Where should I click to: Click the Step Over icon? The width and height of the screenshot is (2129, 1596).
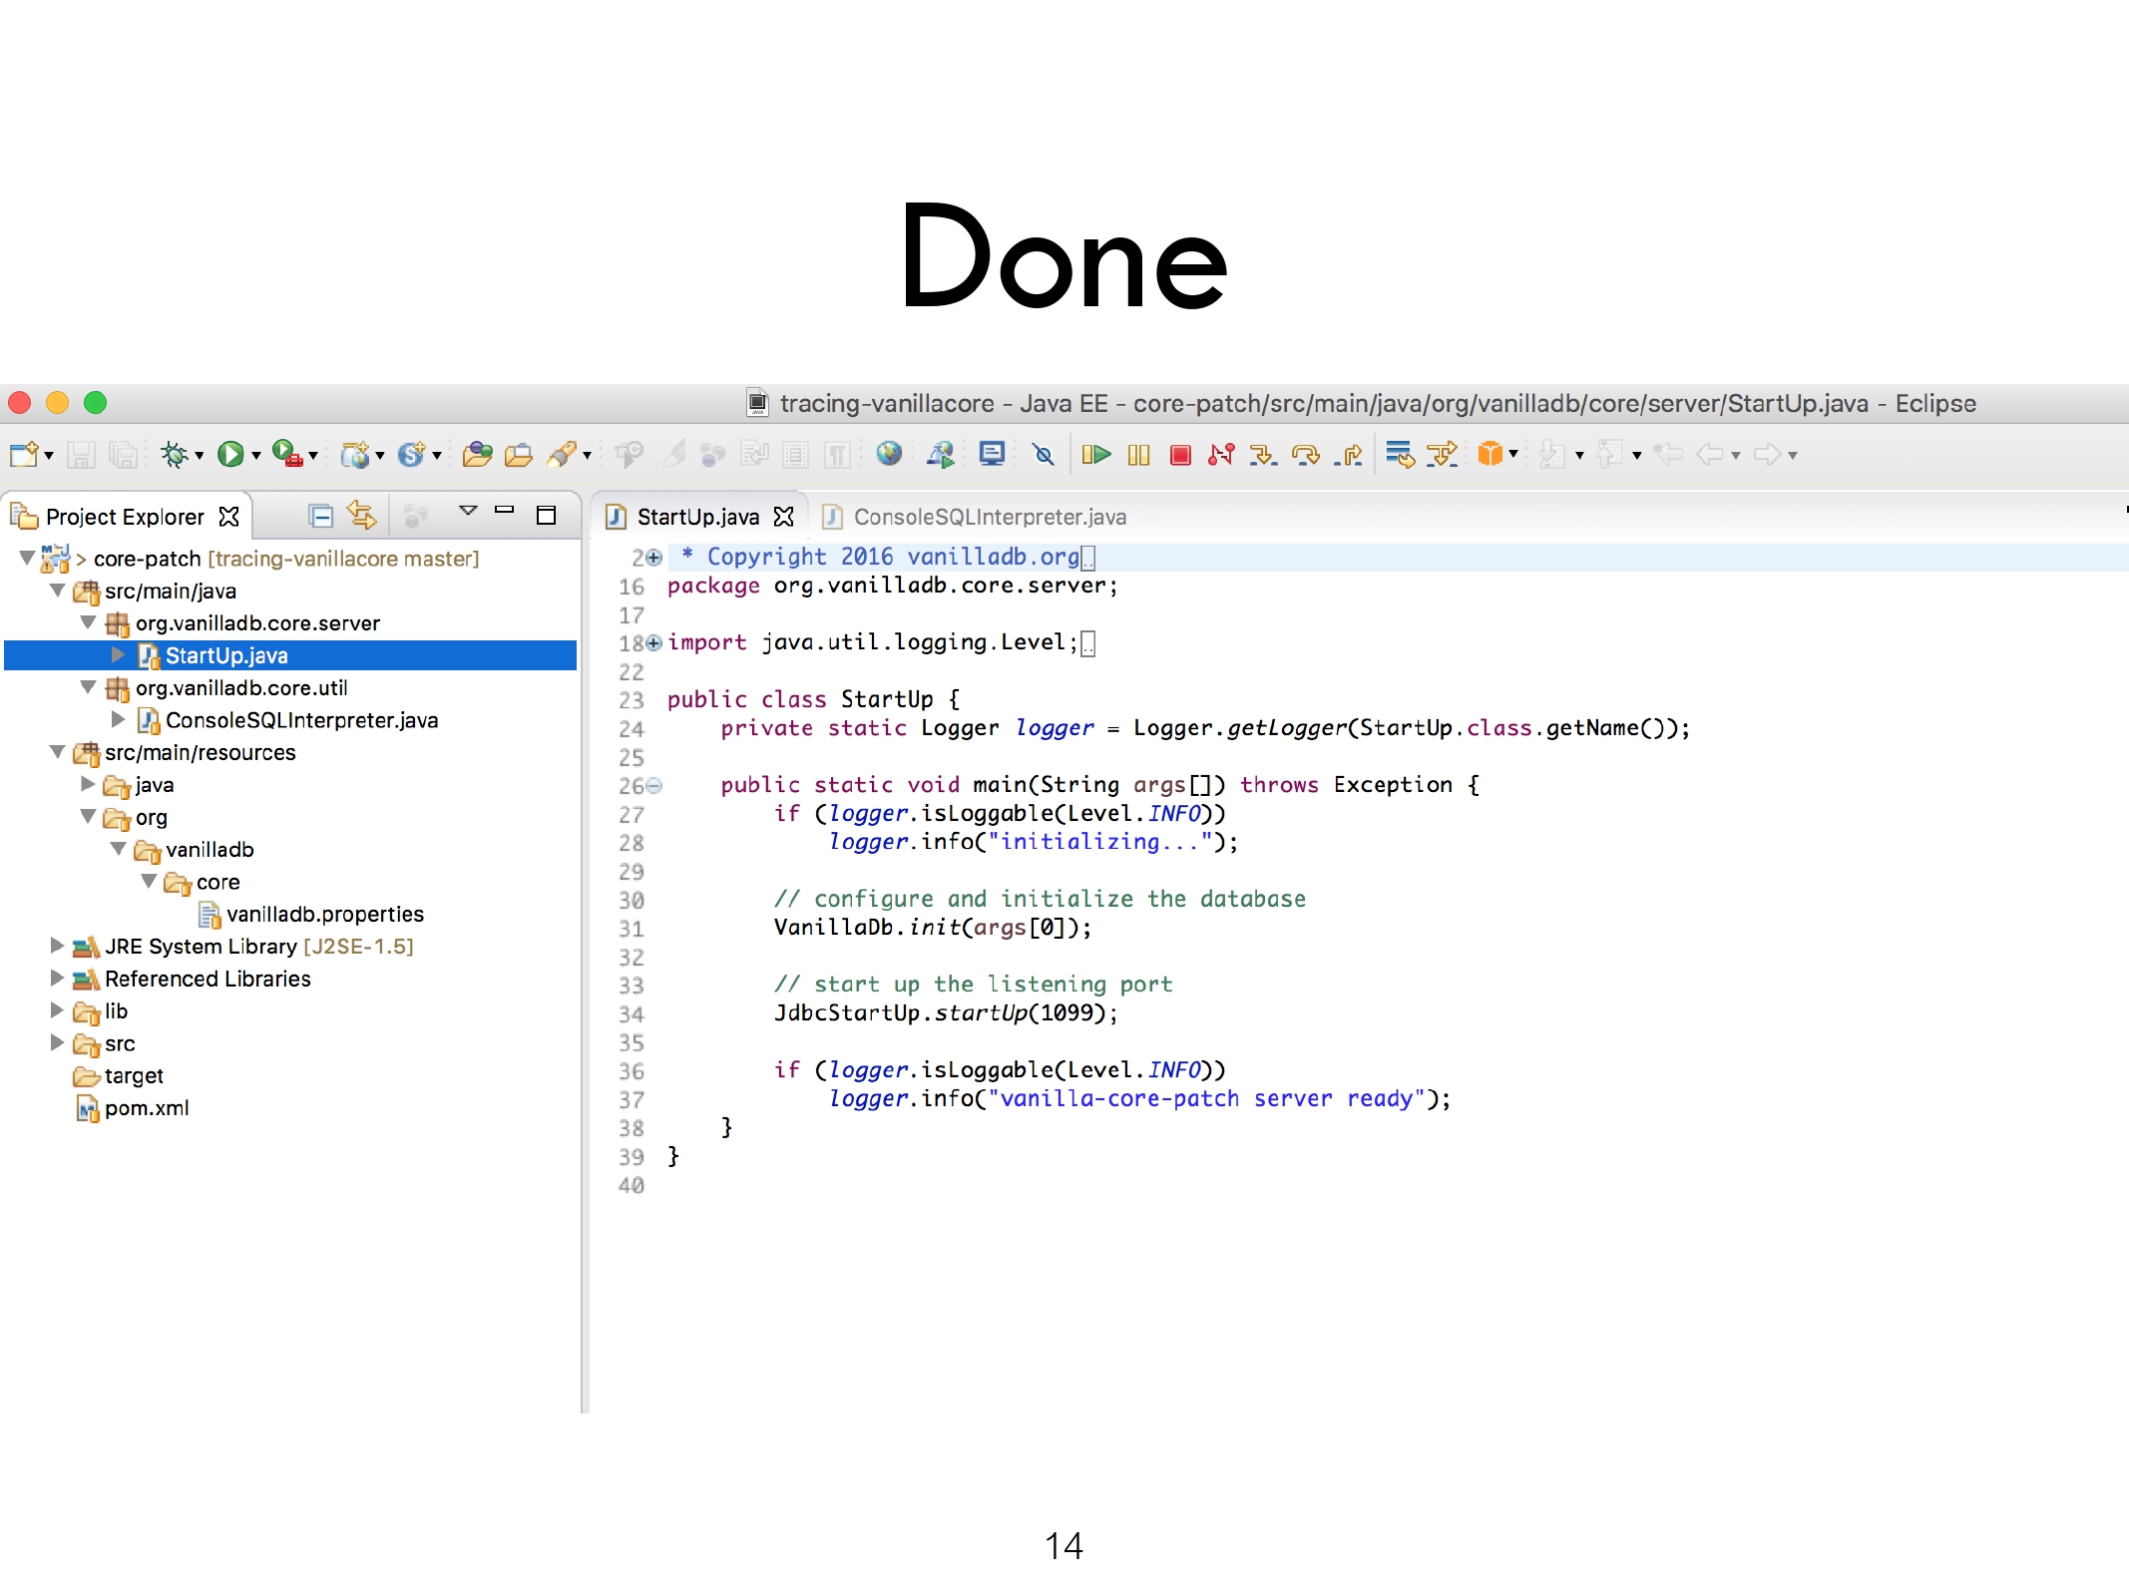[1305, 455]
